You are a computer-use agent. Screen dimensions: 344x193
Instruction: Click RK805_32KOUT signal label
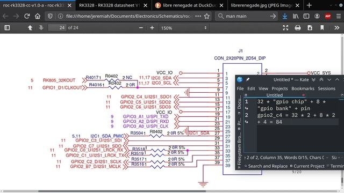pyautogui.click(x=59, y=80)
